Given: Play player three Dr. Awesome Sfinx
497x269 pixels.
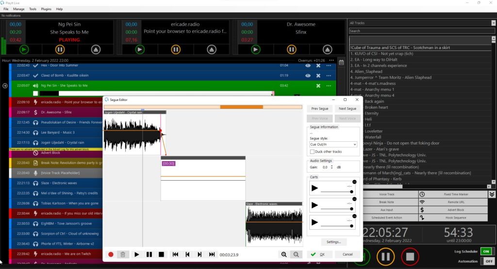Looking at the screenshot, I should [255, 50].
